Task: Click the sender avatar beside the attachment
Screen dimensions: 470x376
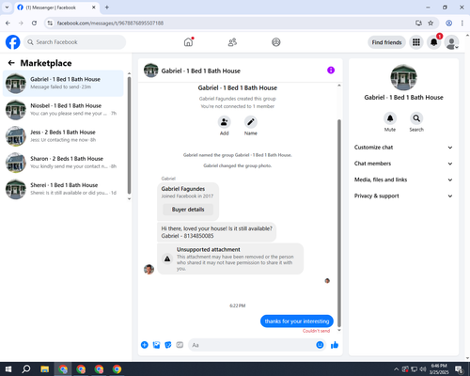Action: 149,269
